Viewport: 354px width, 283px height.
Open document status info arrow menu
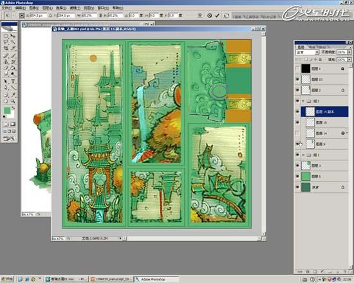click(x=120, y=238)
